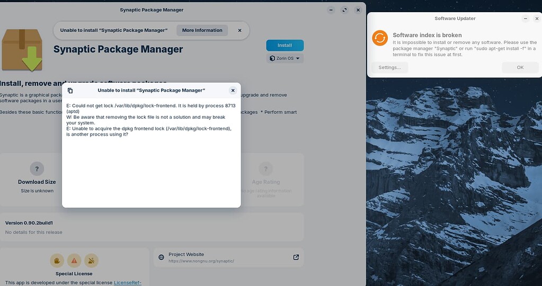Click the Special License heading
This screenshot has height=286, width=542.
[74, 274]
